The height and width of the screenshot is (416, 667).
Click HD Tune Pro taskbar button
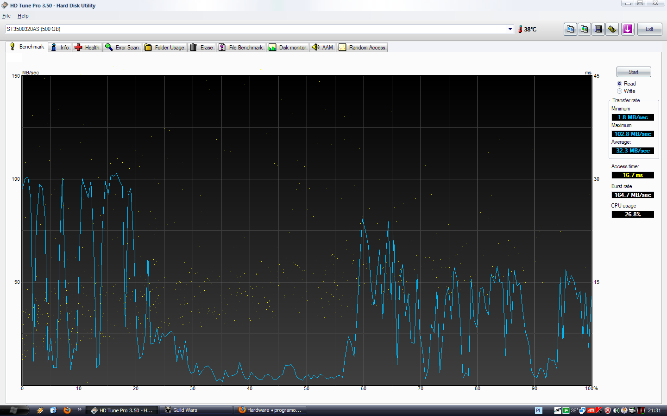[x=122, y=410]
